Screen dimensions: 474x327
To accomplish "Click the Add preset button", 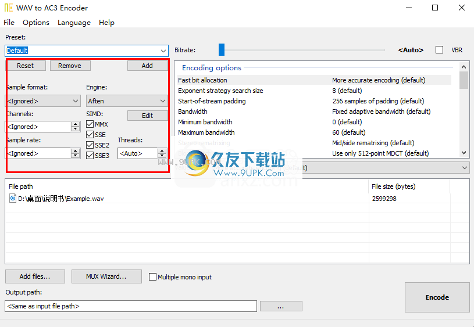I will tap(148, 66).
